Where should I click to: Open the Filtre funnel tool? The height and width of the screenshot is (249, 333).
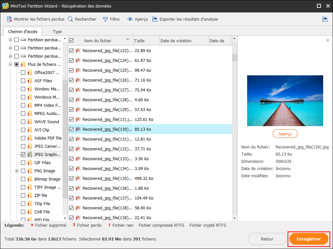pyautogui.click(x=105, y=19)
